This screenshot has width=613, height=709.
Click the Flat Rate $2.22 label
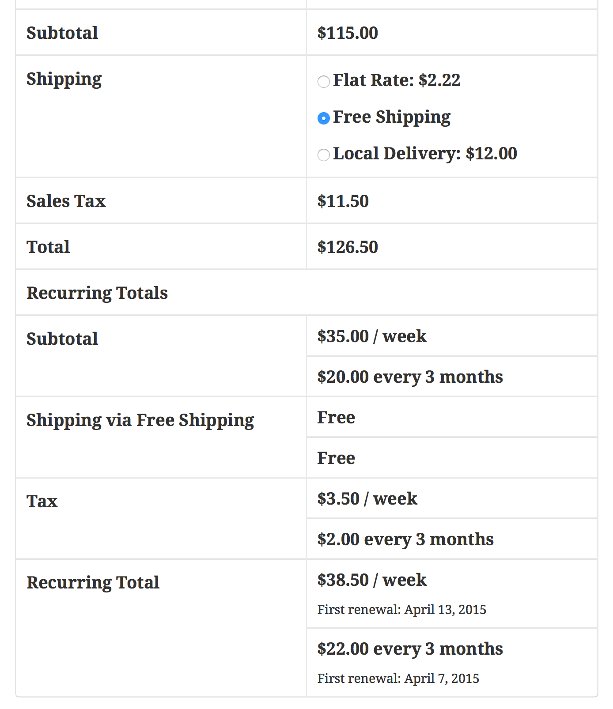(x=397, y=81)
